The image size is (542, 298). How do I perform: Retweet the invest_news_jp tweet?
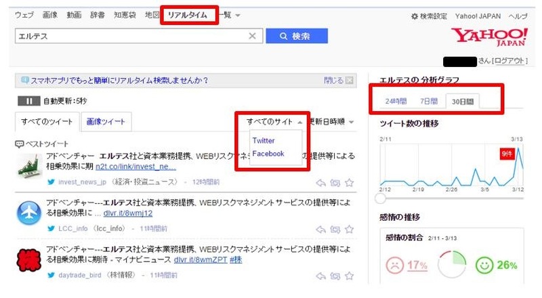point(335,182)
